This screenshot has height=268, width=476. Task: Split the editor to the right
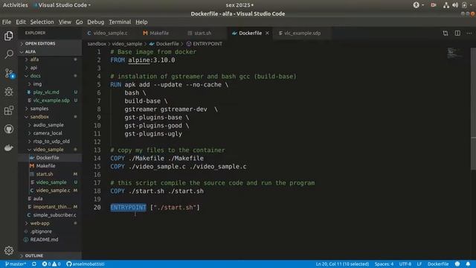pyautogui.click(x=457, y=33)
